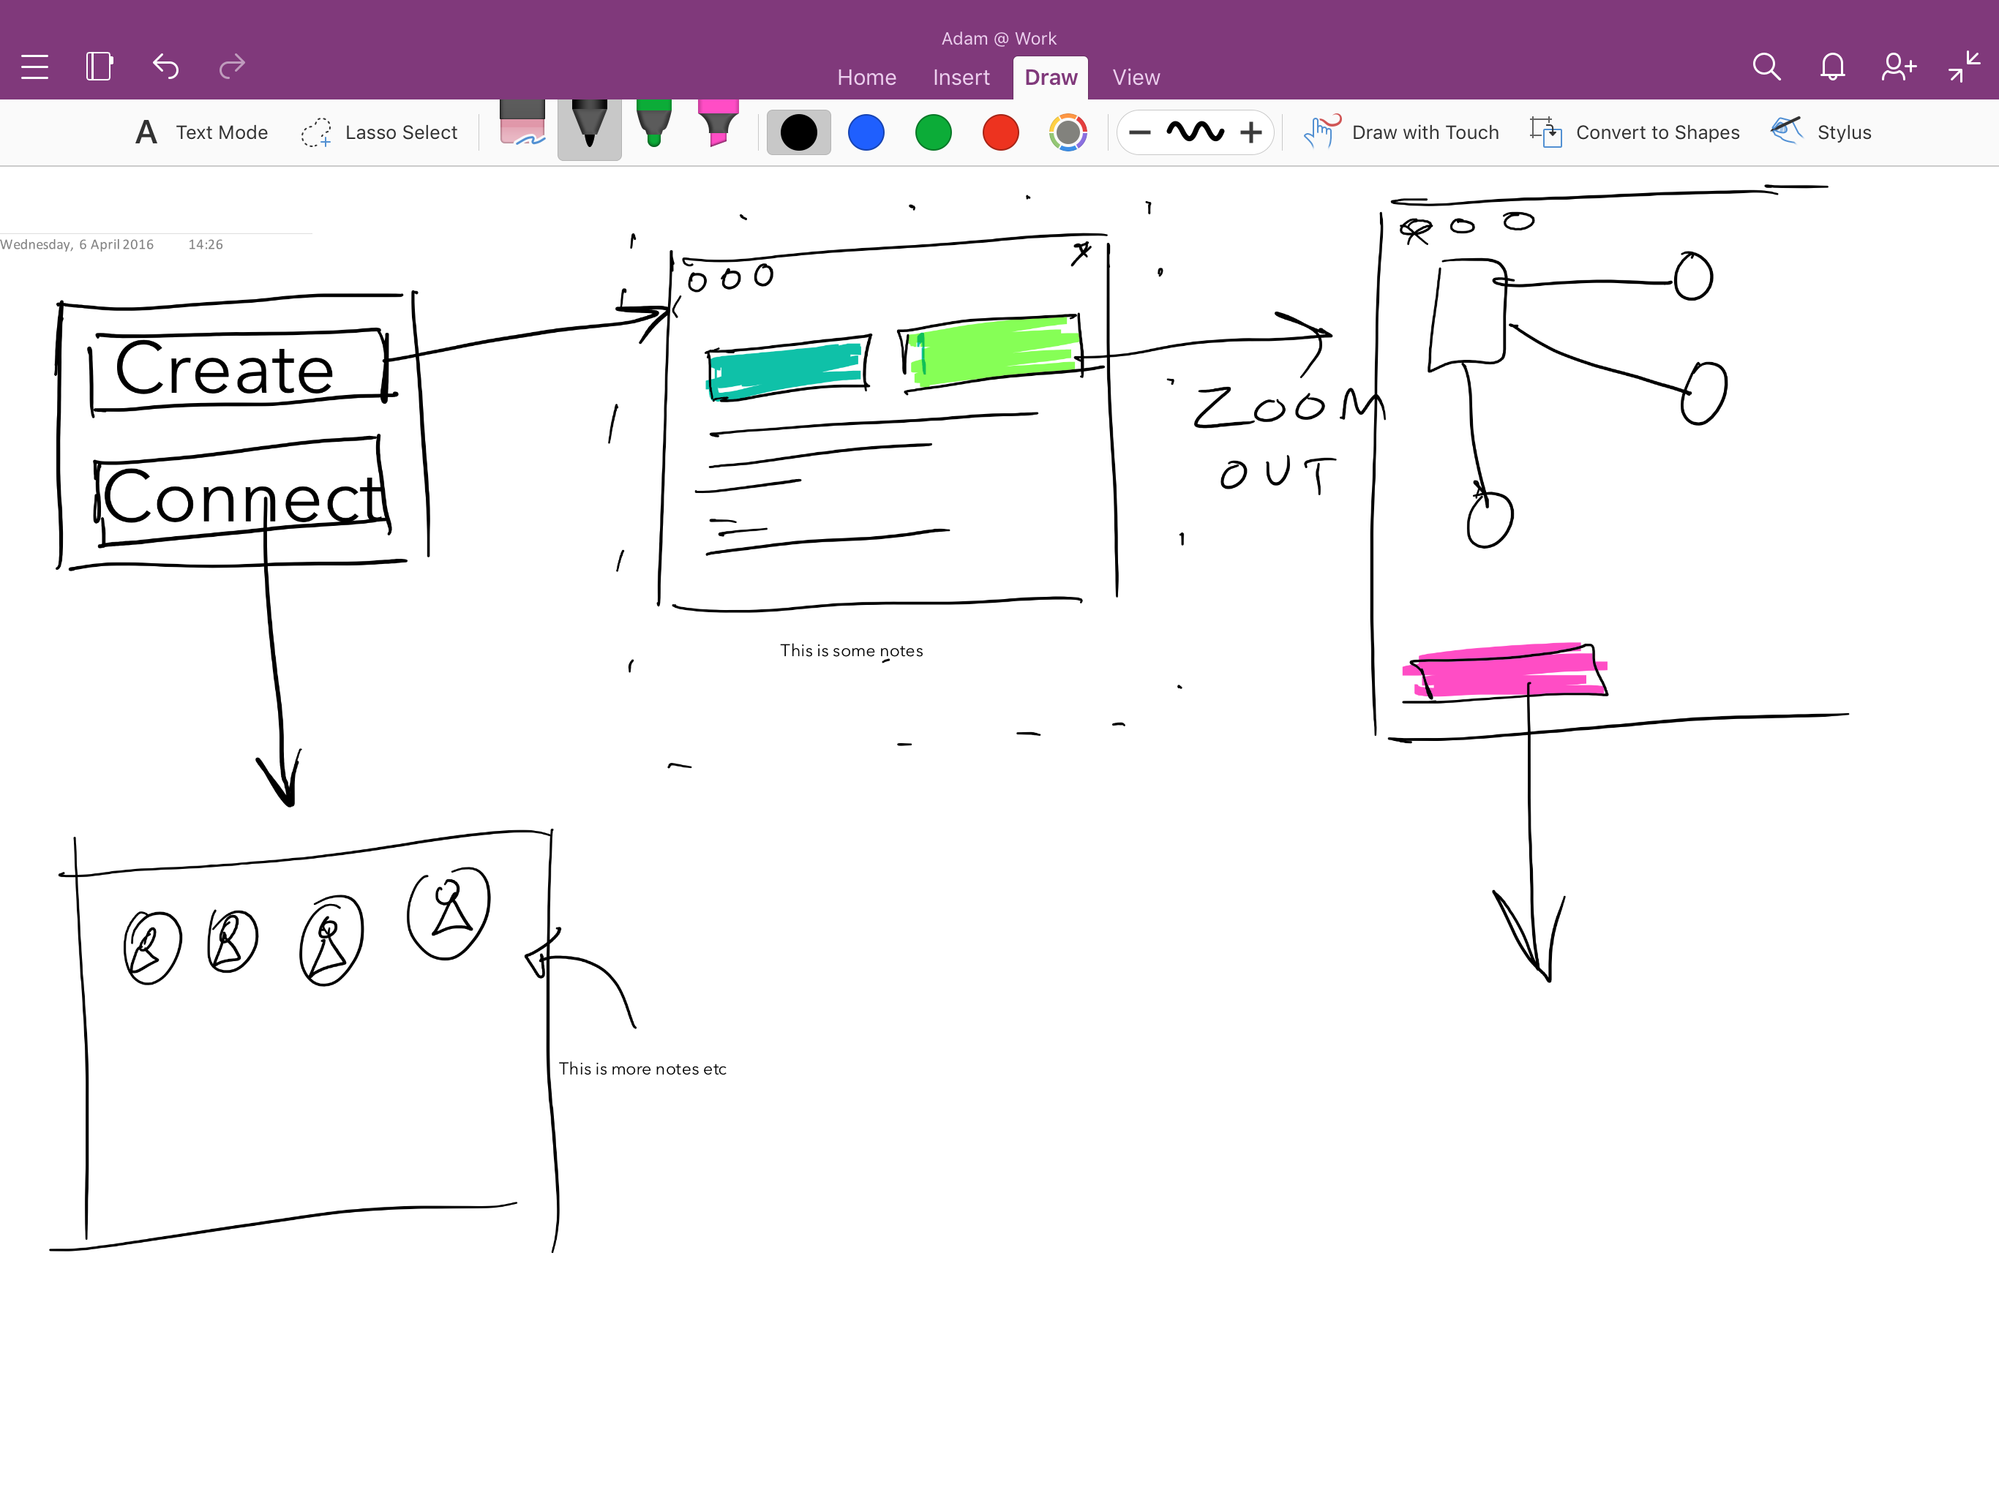This screenshot has width=1999, height=1498.
Task: Open the View tab
Action: click(1135, 78)
